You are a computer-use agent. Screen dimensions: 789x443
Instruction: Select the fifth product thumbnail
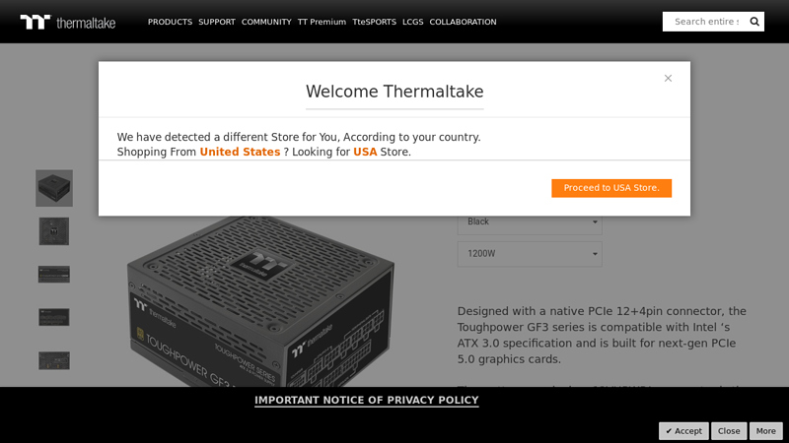(x=54, y=360)
